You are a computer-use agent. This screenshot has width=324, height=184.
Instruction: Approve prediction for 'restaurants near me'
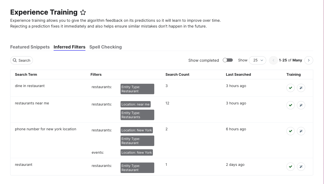(290, 105)
